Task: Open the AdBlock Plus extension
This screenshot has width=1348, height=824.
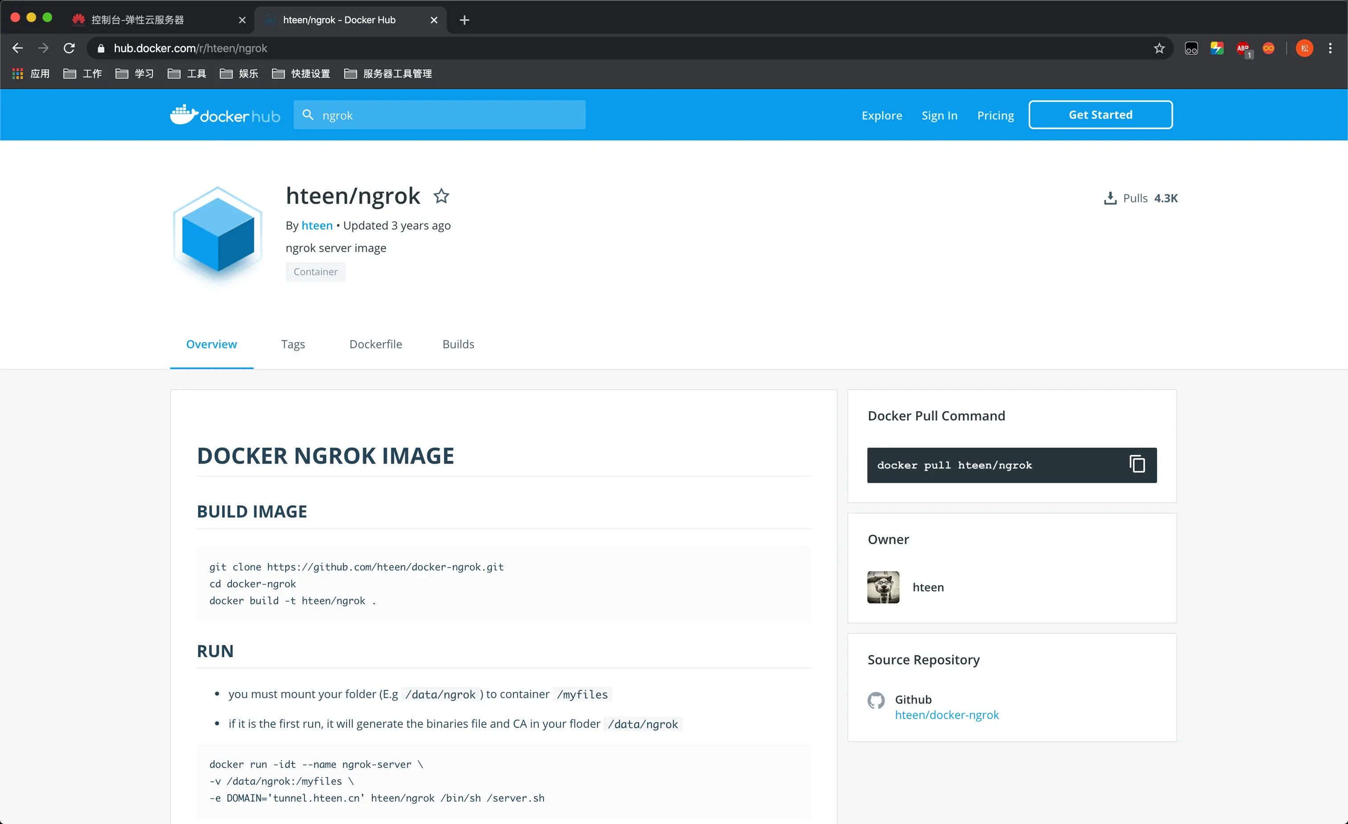Action: (1243, 49)
